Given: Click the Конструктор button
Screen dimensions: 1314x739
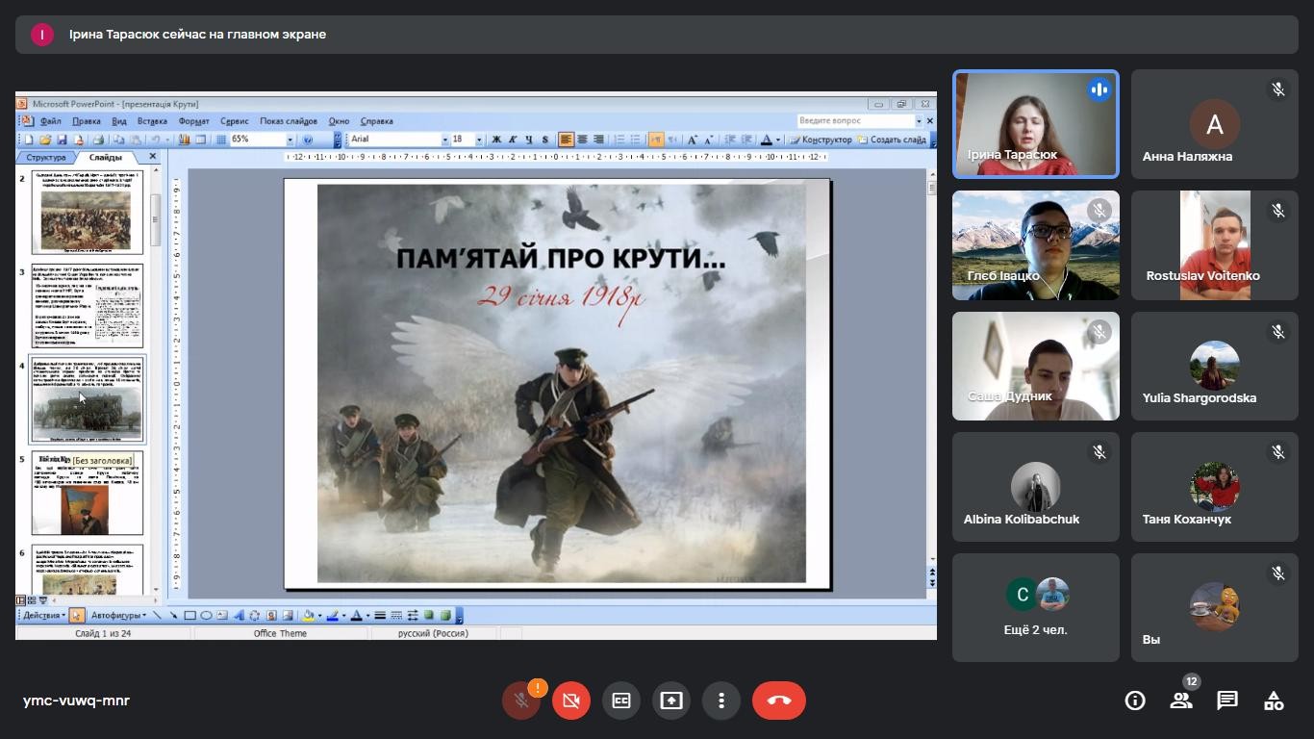Looking at the screenshot, I should [x=821, y=140].
